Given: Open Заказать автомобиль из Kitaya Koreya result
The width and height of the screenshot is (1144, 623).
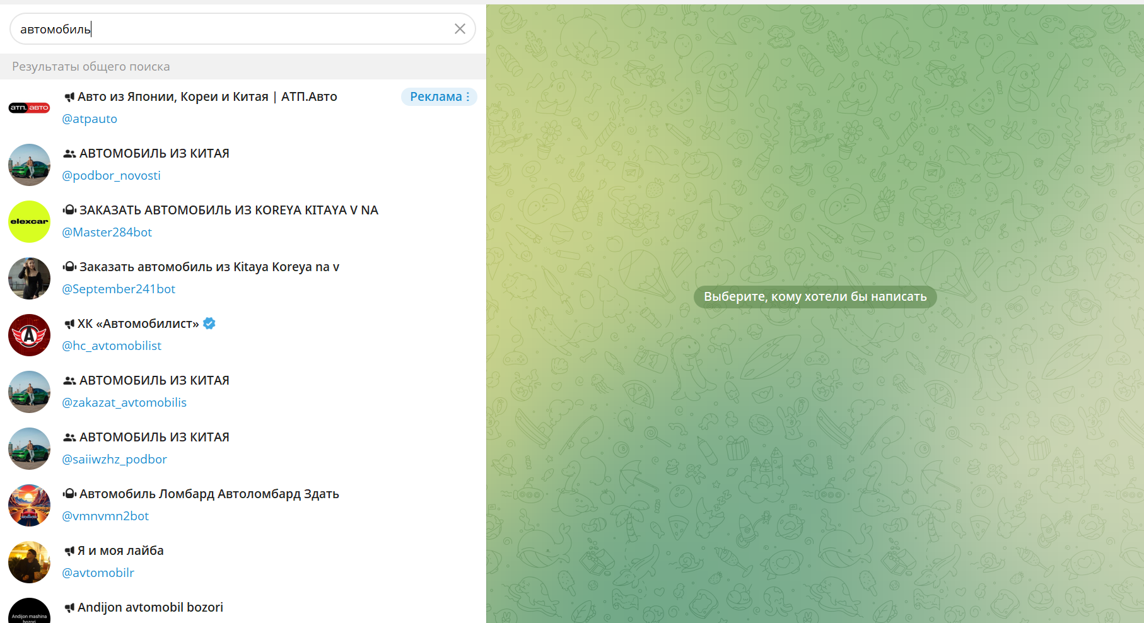Looking at the screenshot, I should (x=243, y=278).
